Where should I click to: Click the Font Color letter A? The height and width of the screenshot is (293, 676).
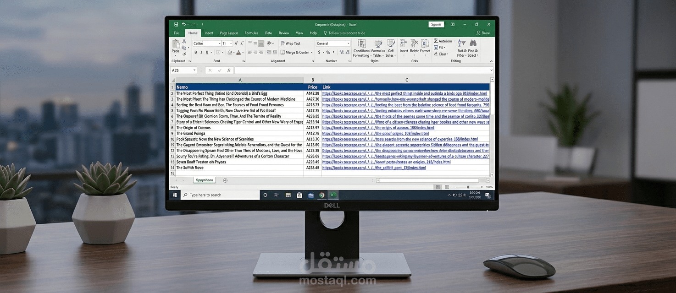click(x=238, y=52)
